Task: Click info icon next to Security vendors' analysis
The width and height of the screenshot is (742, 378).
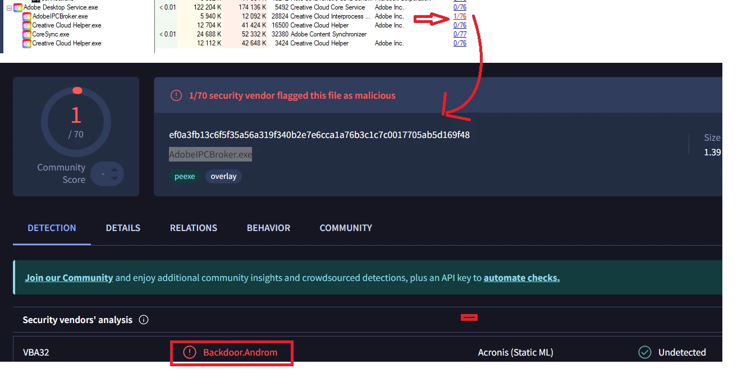Action: click(144, 320)
